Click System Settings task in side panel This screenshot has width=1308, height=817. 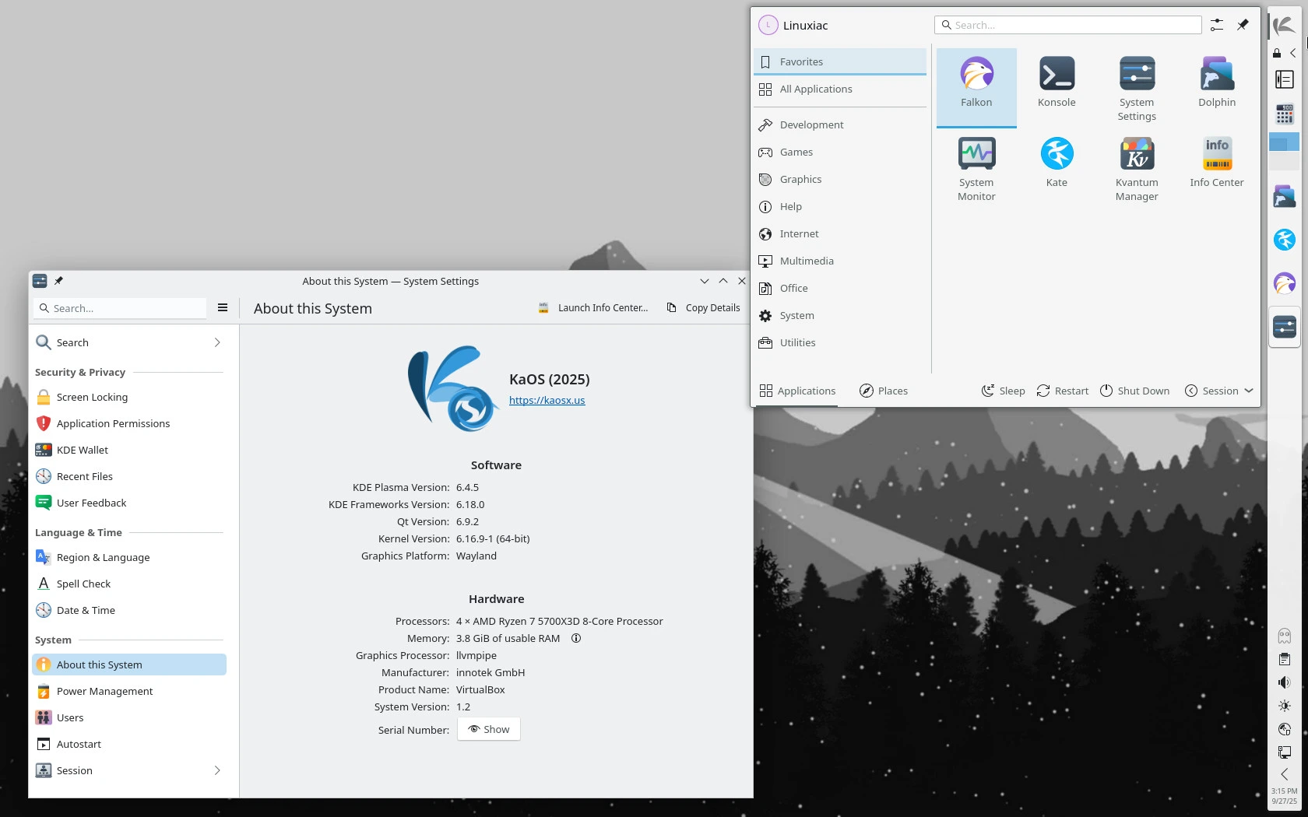pos(1285,327)
